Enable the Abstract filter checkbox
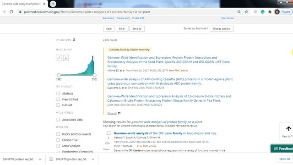293x165 pixels. (x=58, y=93)
